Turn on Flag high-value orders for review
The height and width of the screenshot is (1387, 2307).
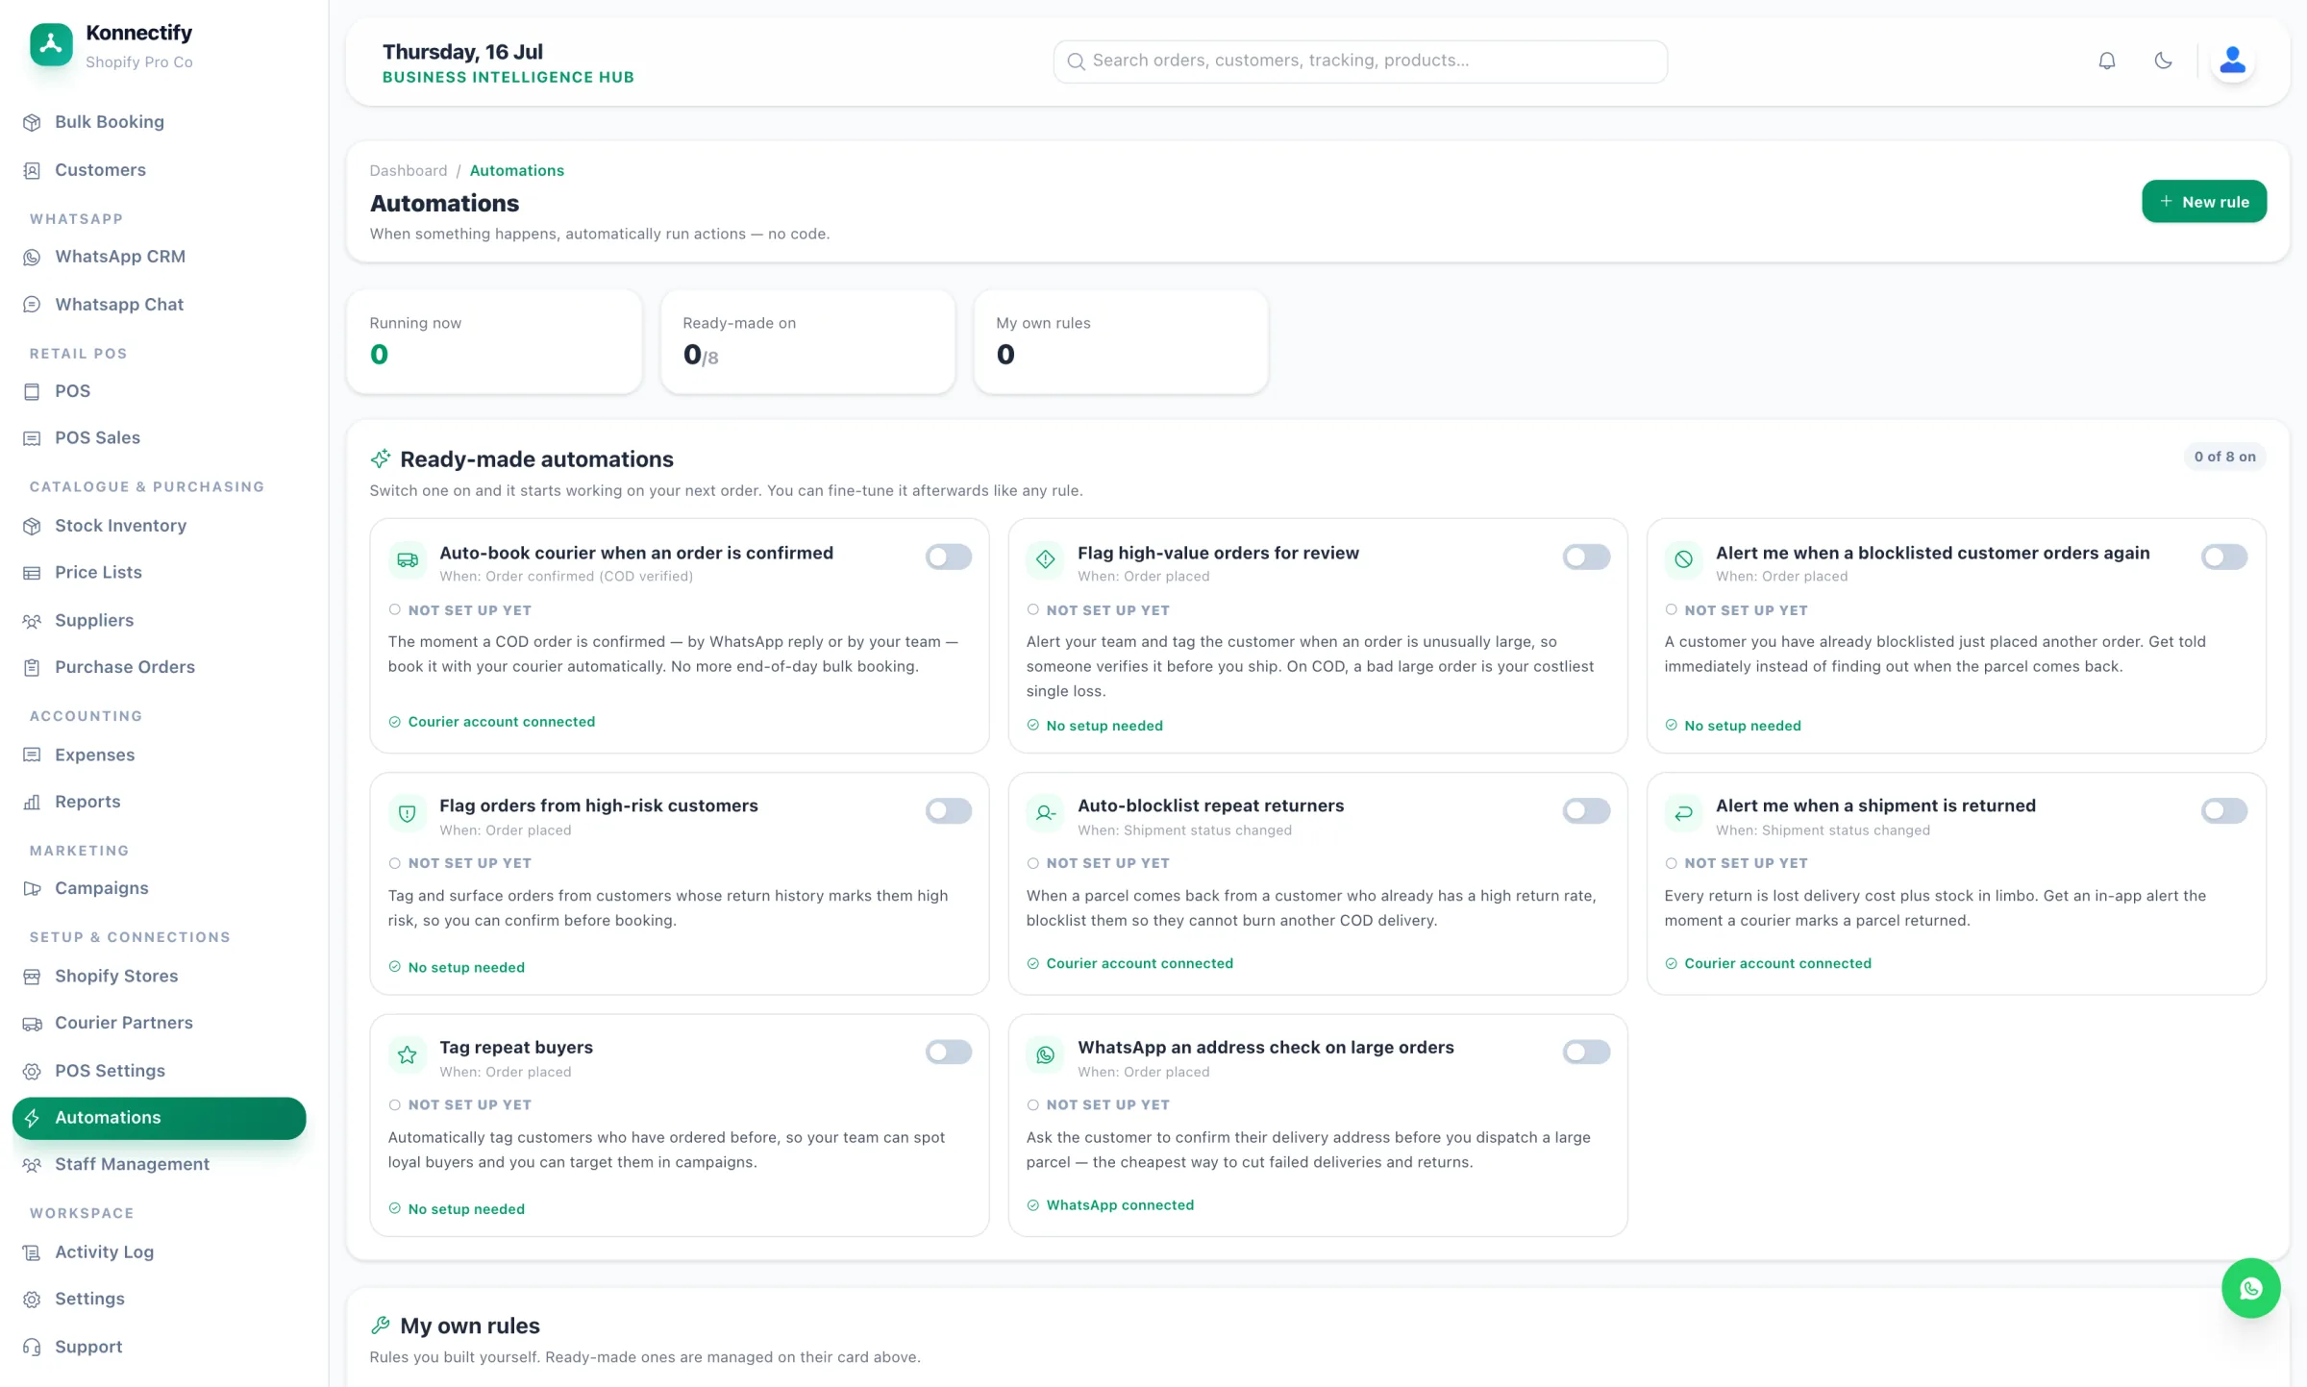pyautogui.click(x=1586, y=557)
